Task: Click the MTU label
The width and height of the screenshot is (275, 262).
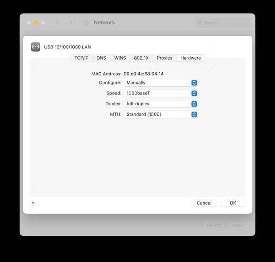Action: (116, 114)
